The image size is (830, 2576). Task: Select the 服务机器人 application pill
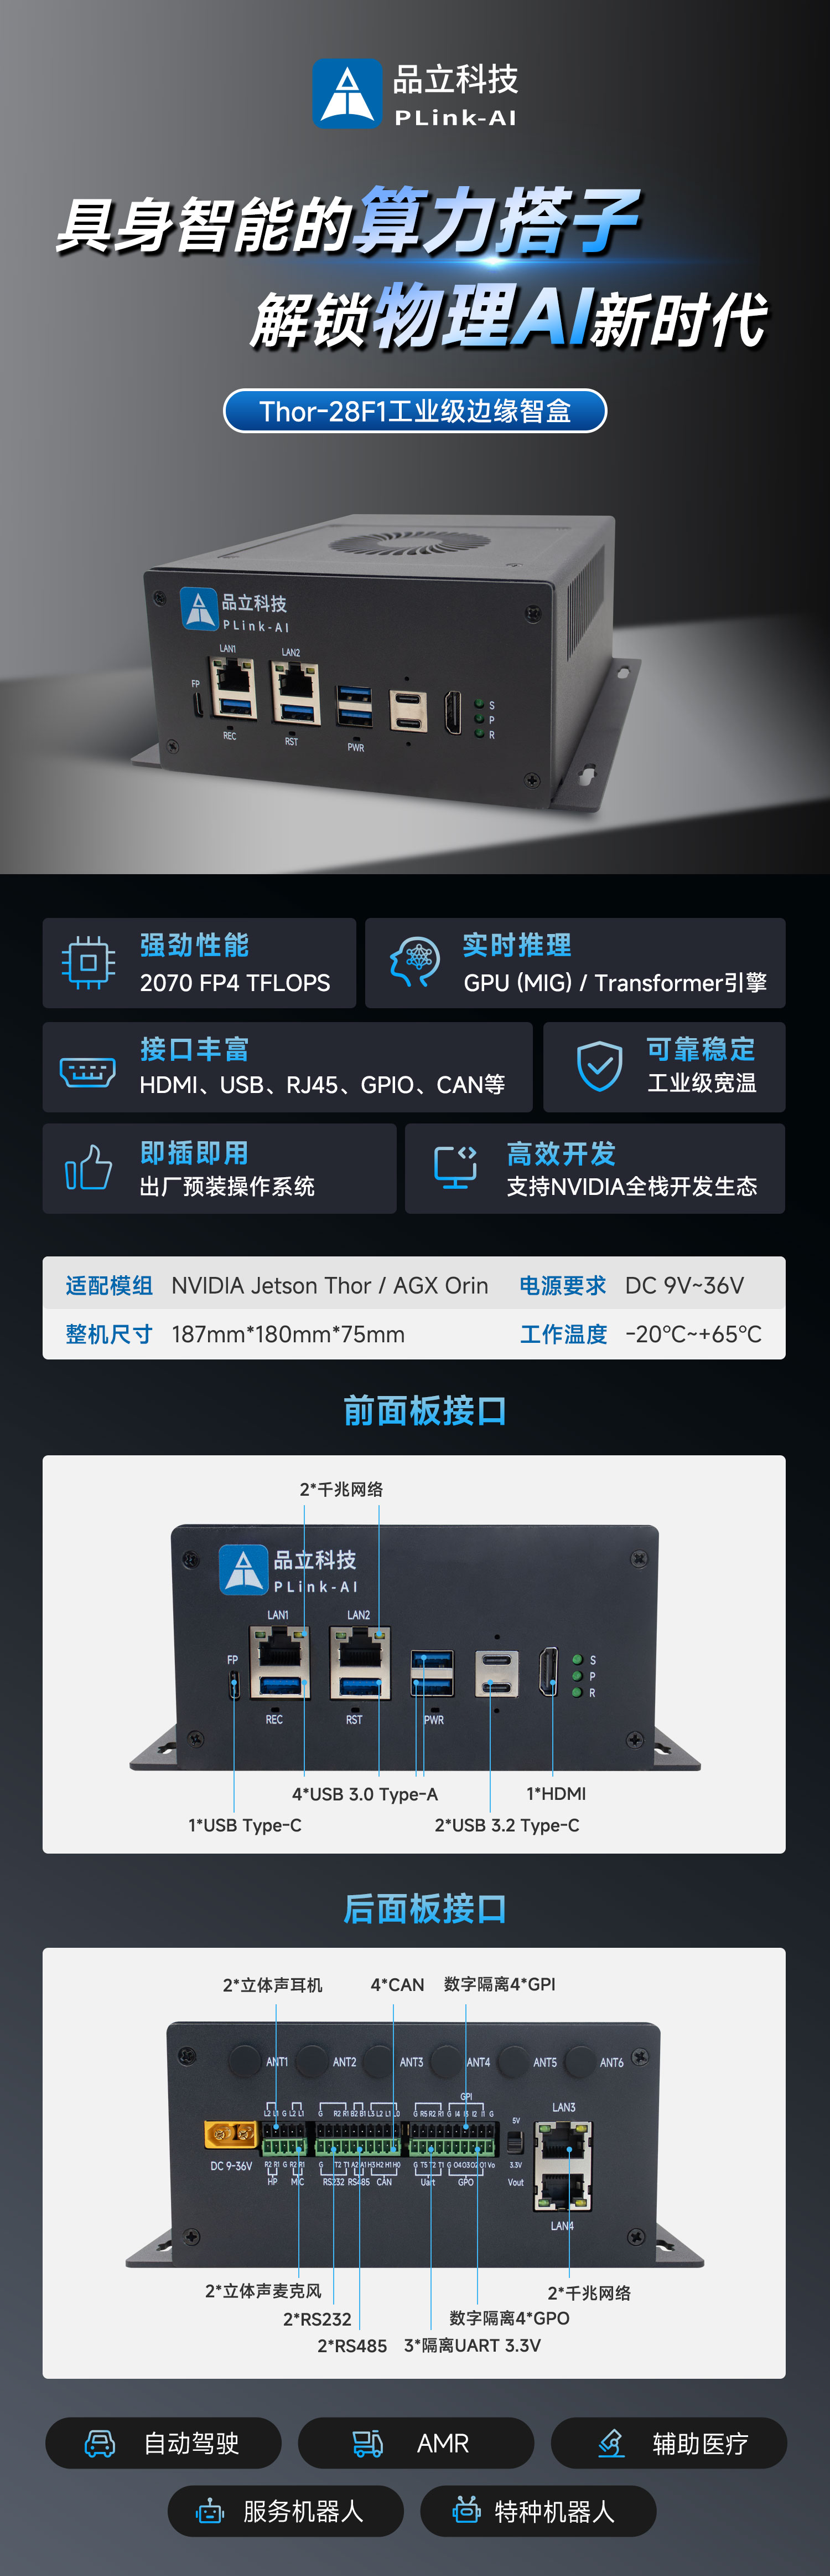pyautogui.click(x=286, y=2511)
